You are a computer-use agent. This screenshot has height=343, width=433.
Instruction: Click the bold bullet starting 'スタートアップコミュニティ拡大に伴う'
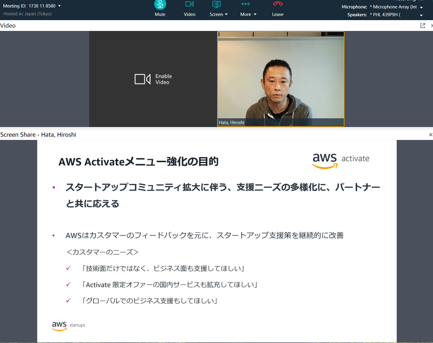223,195
